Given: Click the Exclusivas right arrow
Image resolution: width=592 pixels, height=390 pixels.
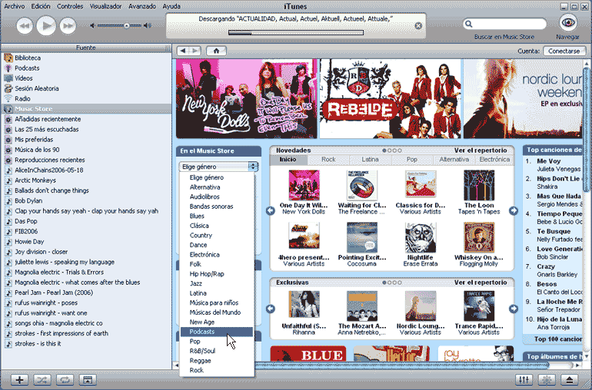Looking at the screenshot, I should [x=514, y=309].
